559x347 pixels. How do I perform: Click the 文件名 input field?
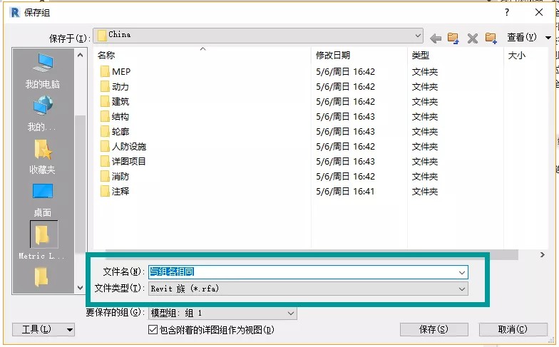pyautogui.click(x=308, y=272)
